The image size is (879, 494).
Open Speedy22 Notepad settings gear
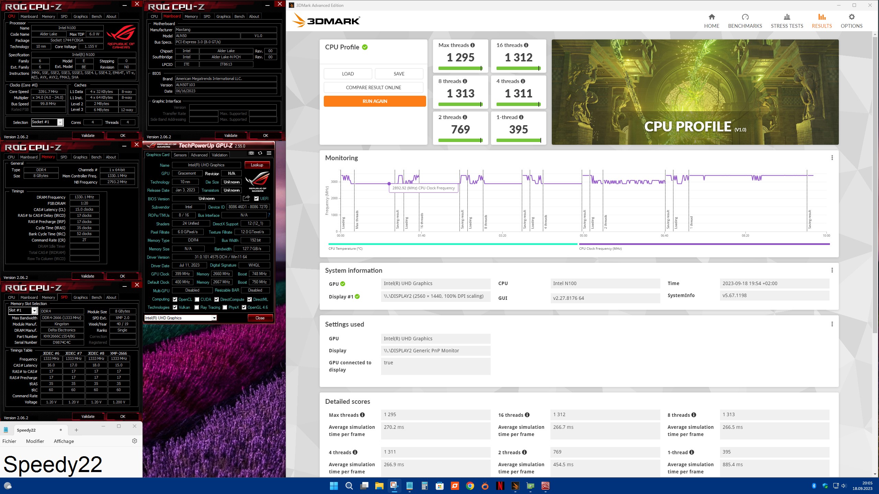point(135,441)
